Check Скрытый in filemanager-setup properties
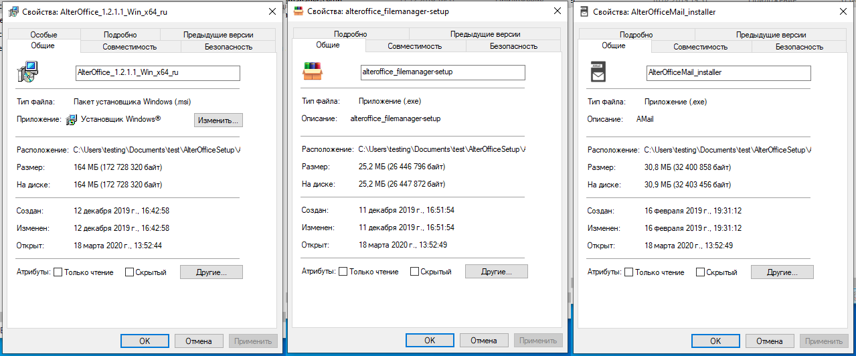The width and height of the screenshot is (856, 356). [414, 272]
